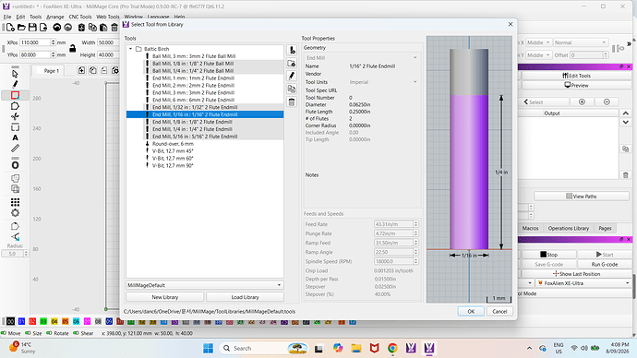Open the End Mill geometry type dropdown
The width and height of the screenshot is (637, 358).
click(361, 58)
